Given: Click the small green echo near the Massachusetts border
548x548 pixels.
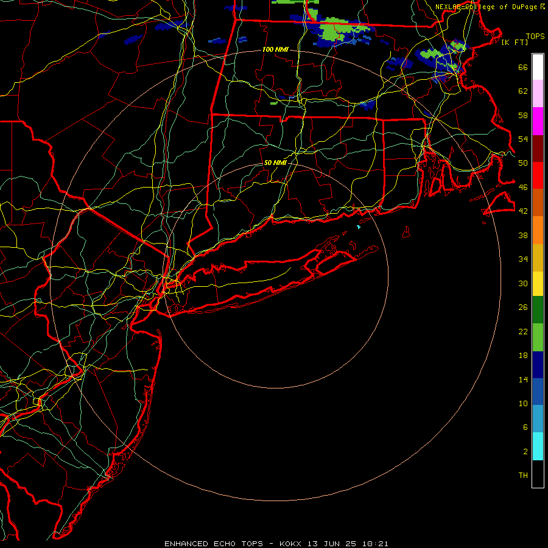Looking at the screenshot, I should click(x=274, y=103).
